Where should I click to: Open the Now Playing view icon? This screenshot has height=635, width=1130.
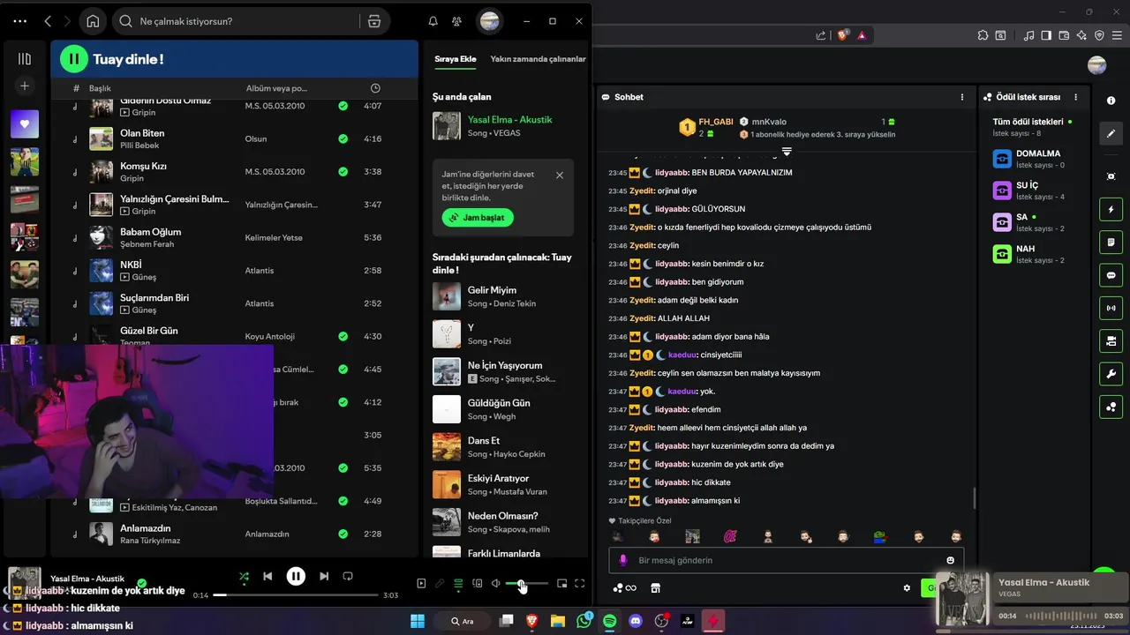421,583
